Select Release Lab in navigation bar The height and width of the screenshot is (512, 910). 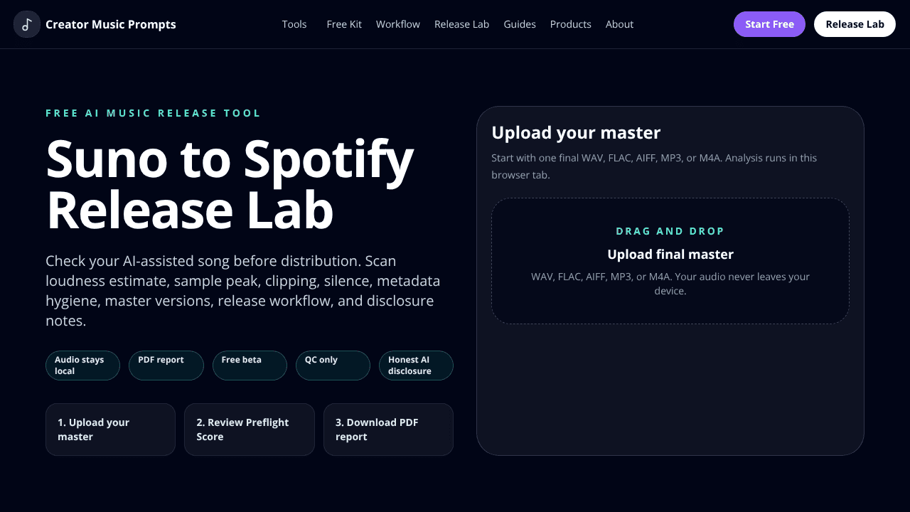tap(461, 24)
